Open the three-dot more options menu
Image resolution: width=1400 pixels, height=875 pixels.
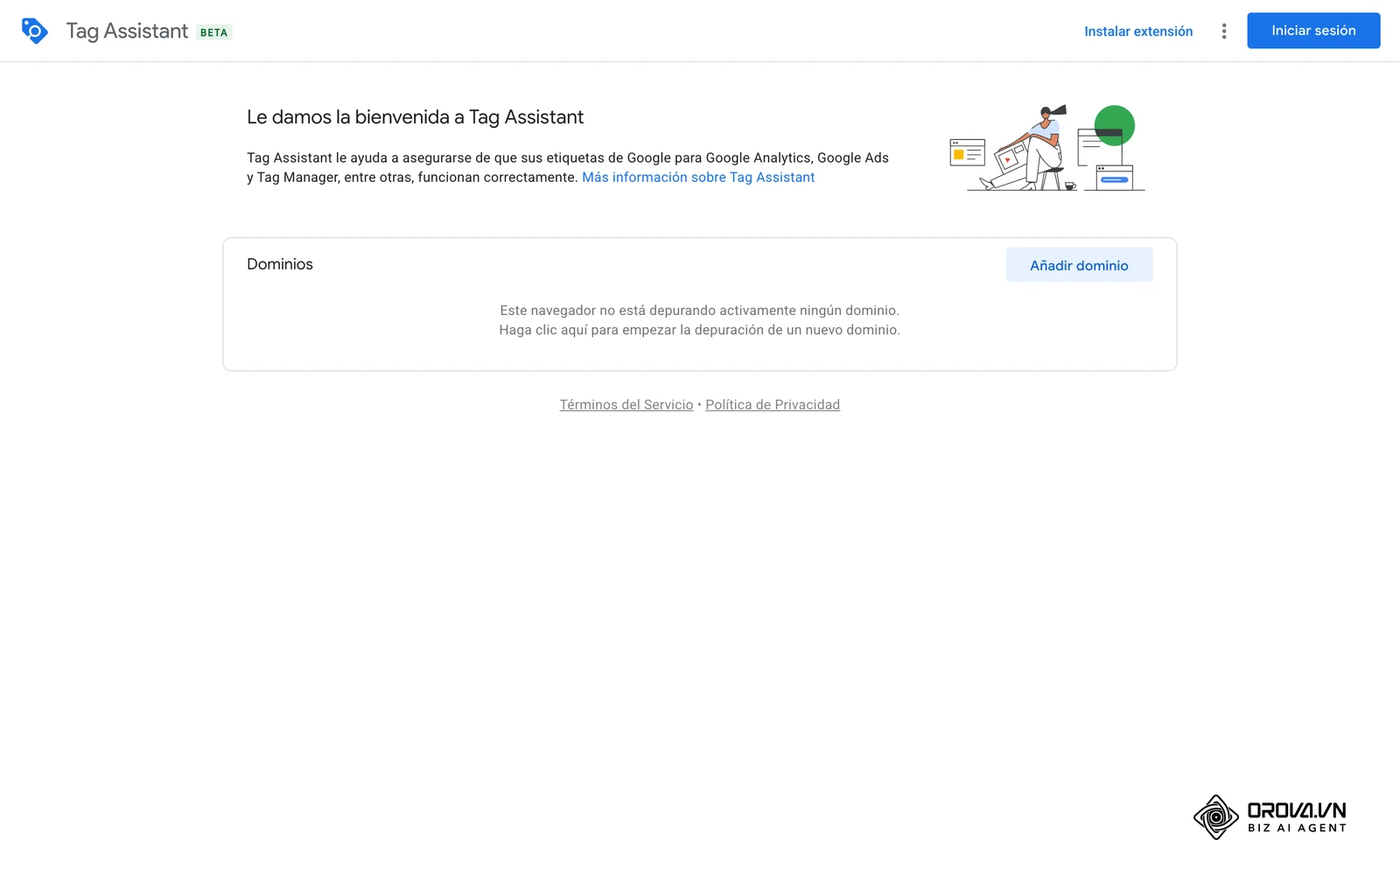click(1224, 31)
